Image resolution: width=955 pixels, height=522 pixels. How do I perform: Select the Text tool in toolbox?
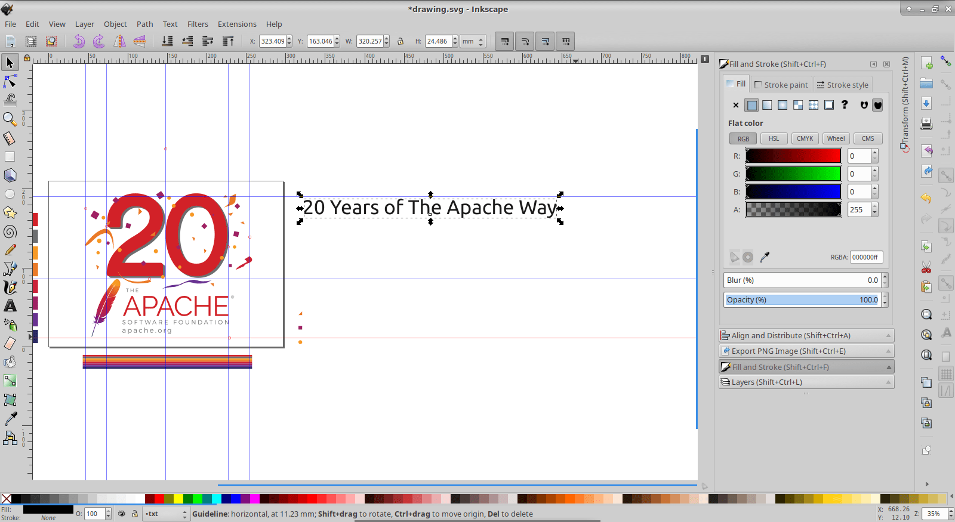(10, 306)
